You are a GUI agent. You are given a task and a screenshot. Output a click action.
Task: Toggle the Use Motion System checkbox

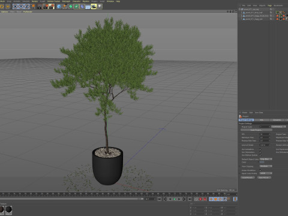click(260, 155)
